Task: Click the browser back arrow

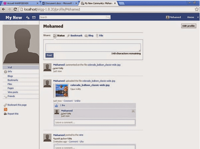Action: (4, 9)
